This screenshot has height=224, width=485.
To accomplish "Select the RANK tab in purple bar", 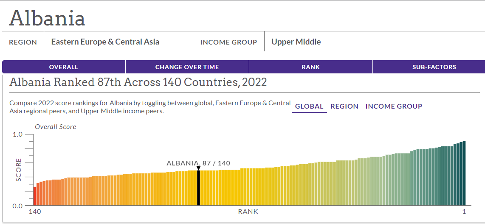I will pyautogui.click(x=310, y=67).
